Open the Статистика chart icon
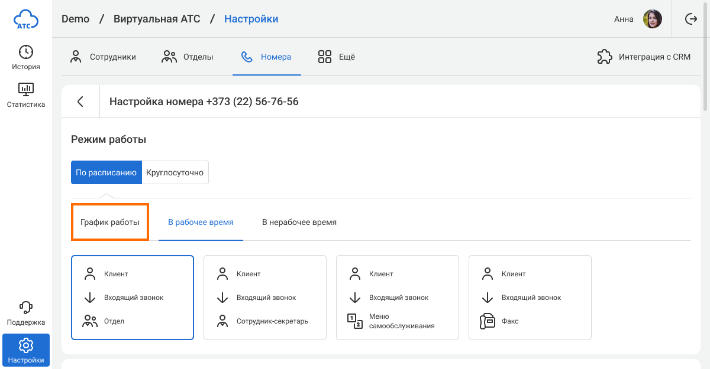 tap(26, 90)
